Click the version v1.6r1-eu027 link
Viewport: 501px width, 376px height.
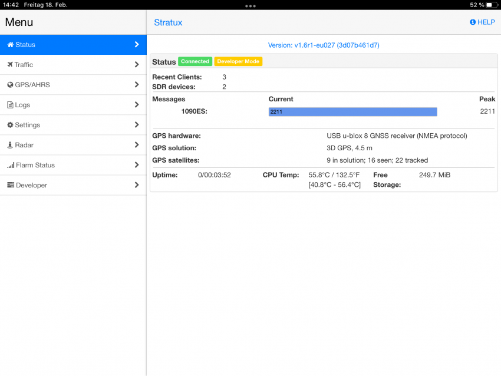pos(324,45)
